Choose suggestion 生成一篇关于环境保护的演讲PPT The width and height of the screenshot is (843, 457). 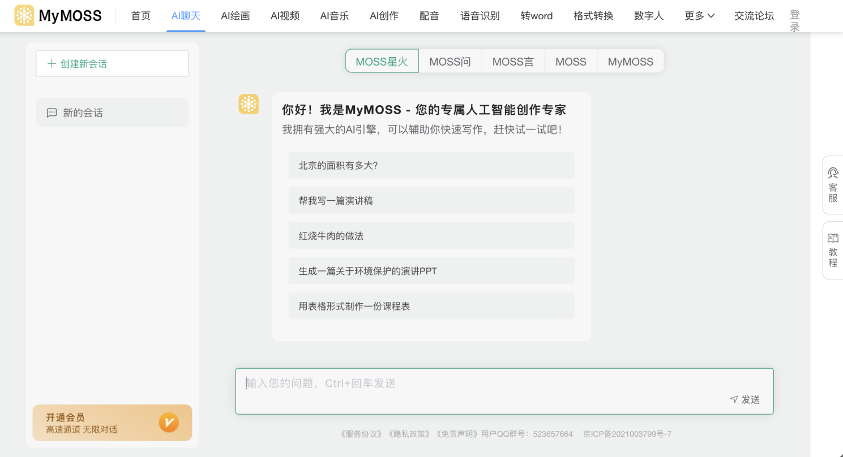click(431, 270)
